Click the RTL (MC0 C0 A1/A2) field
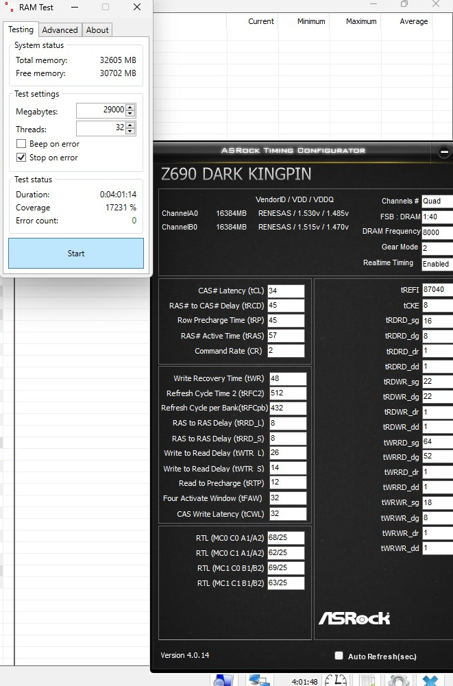453x686 pixels. (x=286, y=538)
